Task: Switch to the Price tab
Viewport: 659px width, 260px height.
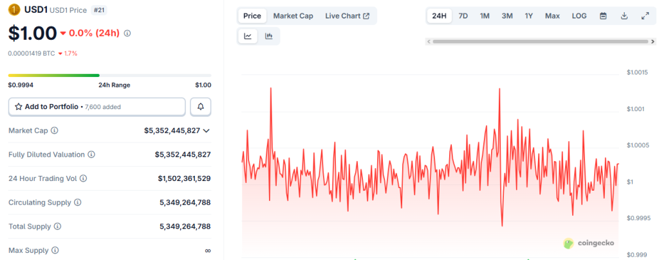Action: [252, 16]
